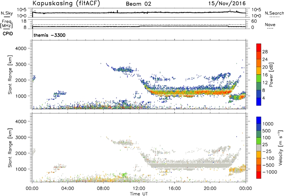
Task: Click the '-500' velocity colorbar tick
Action: [x=268, y=165]
